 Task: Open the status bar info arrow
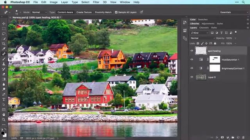(58, 138)
